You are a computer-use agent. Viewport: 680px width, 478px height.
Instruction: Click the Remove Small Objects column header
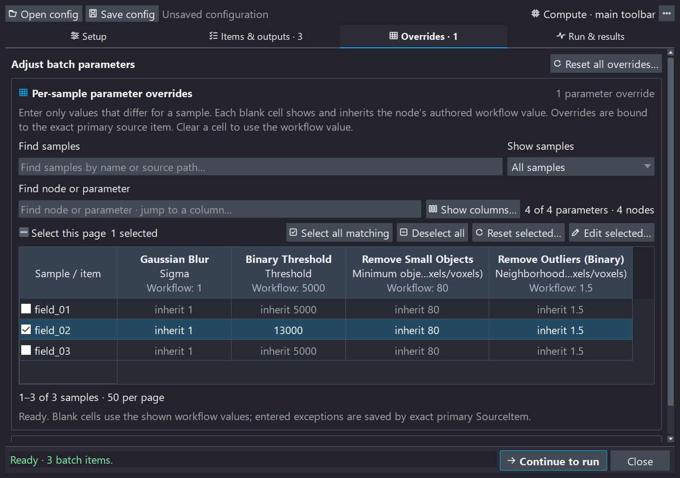418,273
